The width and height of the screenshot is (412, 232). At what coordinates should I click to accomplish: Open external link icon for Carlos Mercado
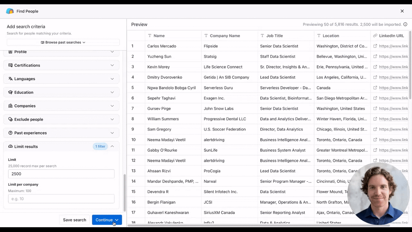tap(375, 46)
